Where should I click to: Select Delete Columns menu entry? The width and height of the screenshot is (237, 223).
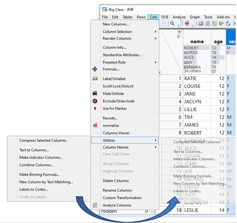(116, 181)
